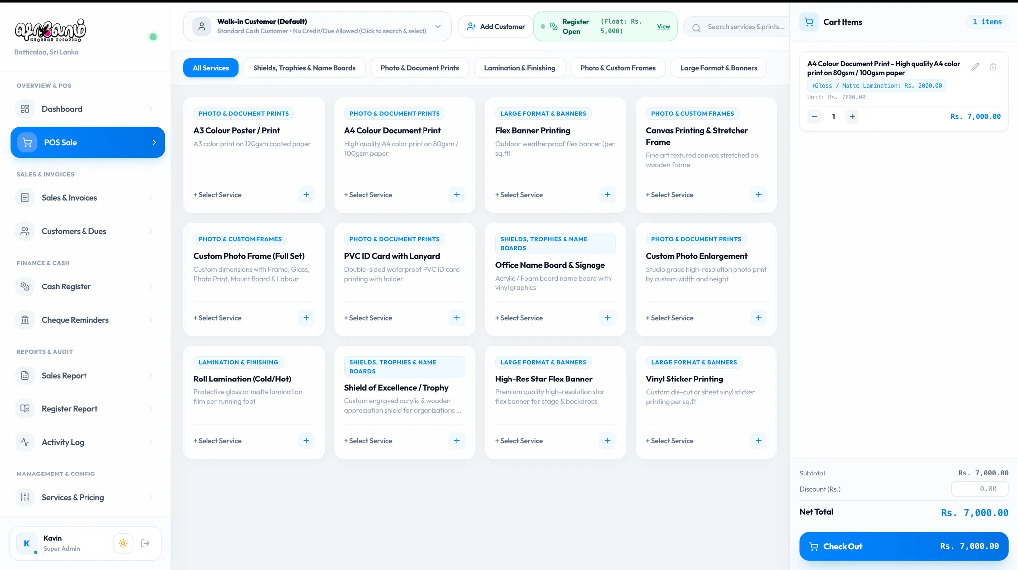
Task: Click the Activity Log pulse icon
Action: (25, 442)
